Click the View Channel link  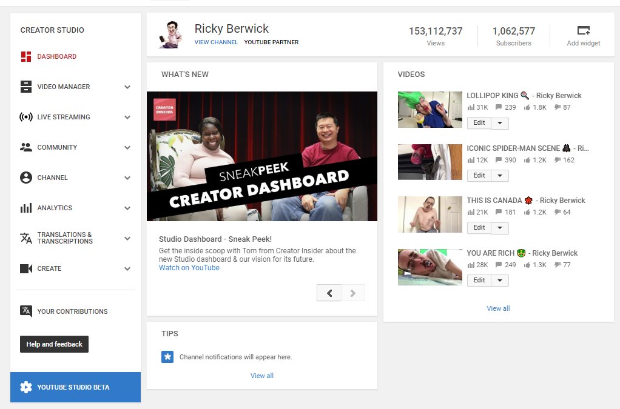216,42
